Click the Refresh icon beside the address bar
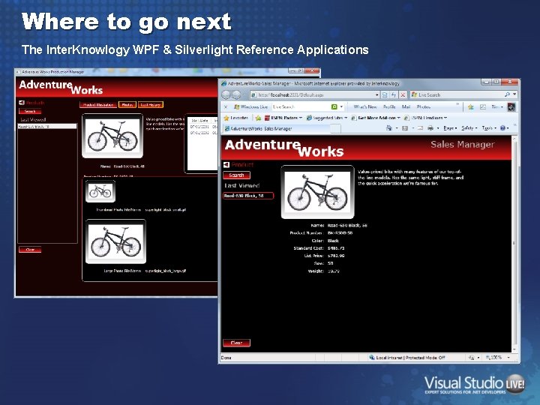Viewport: 540px width, 405px height. [394, 94]
